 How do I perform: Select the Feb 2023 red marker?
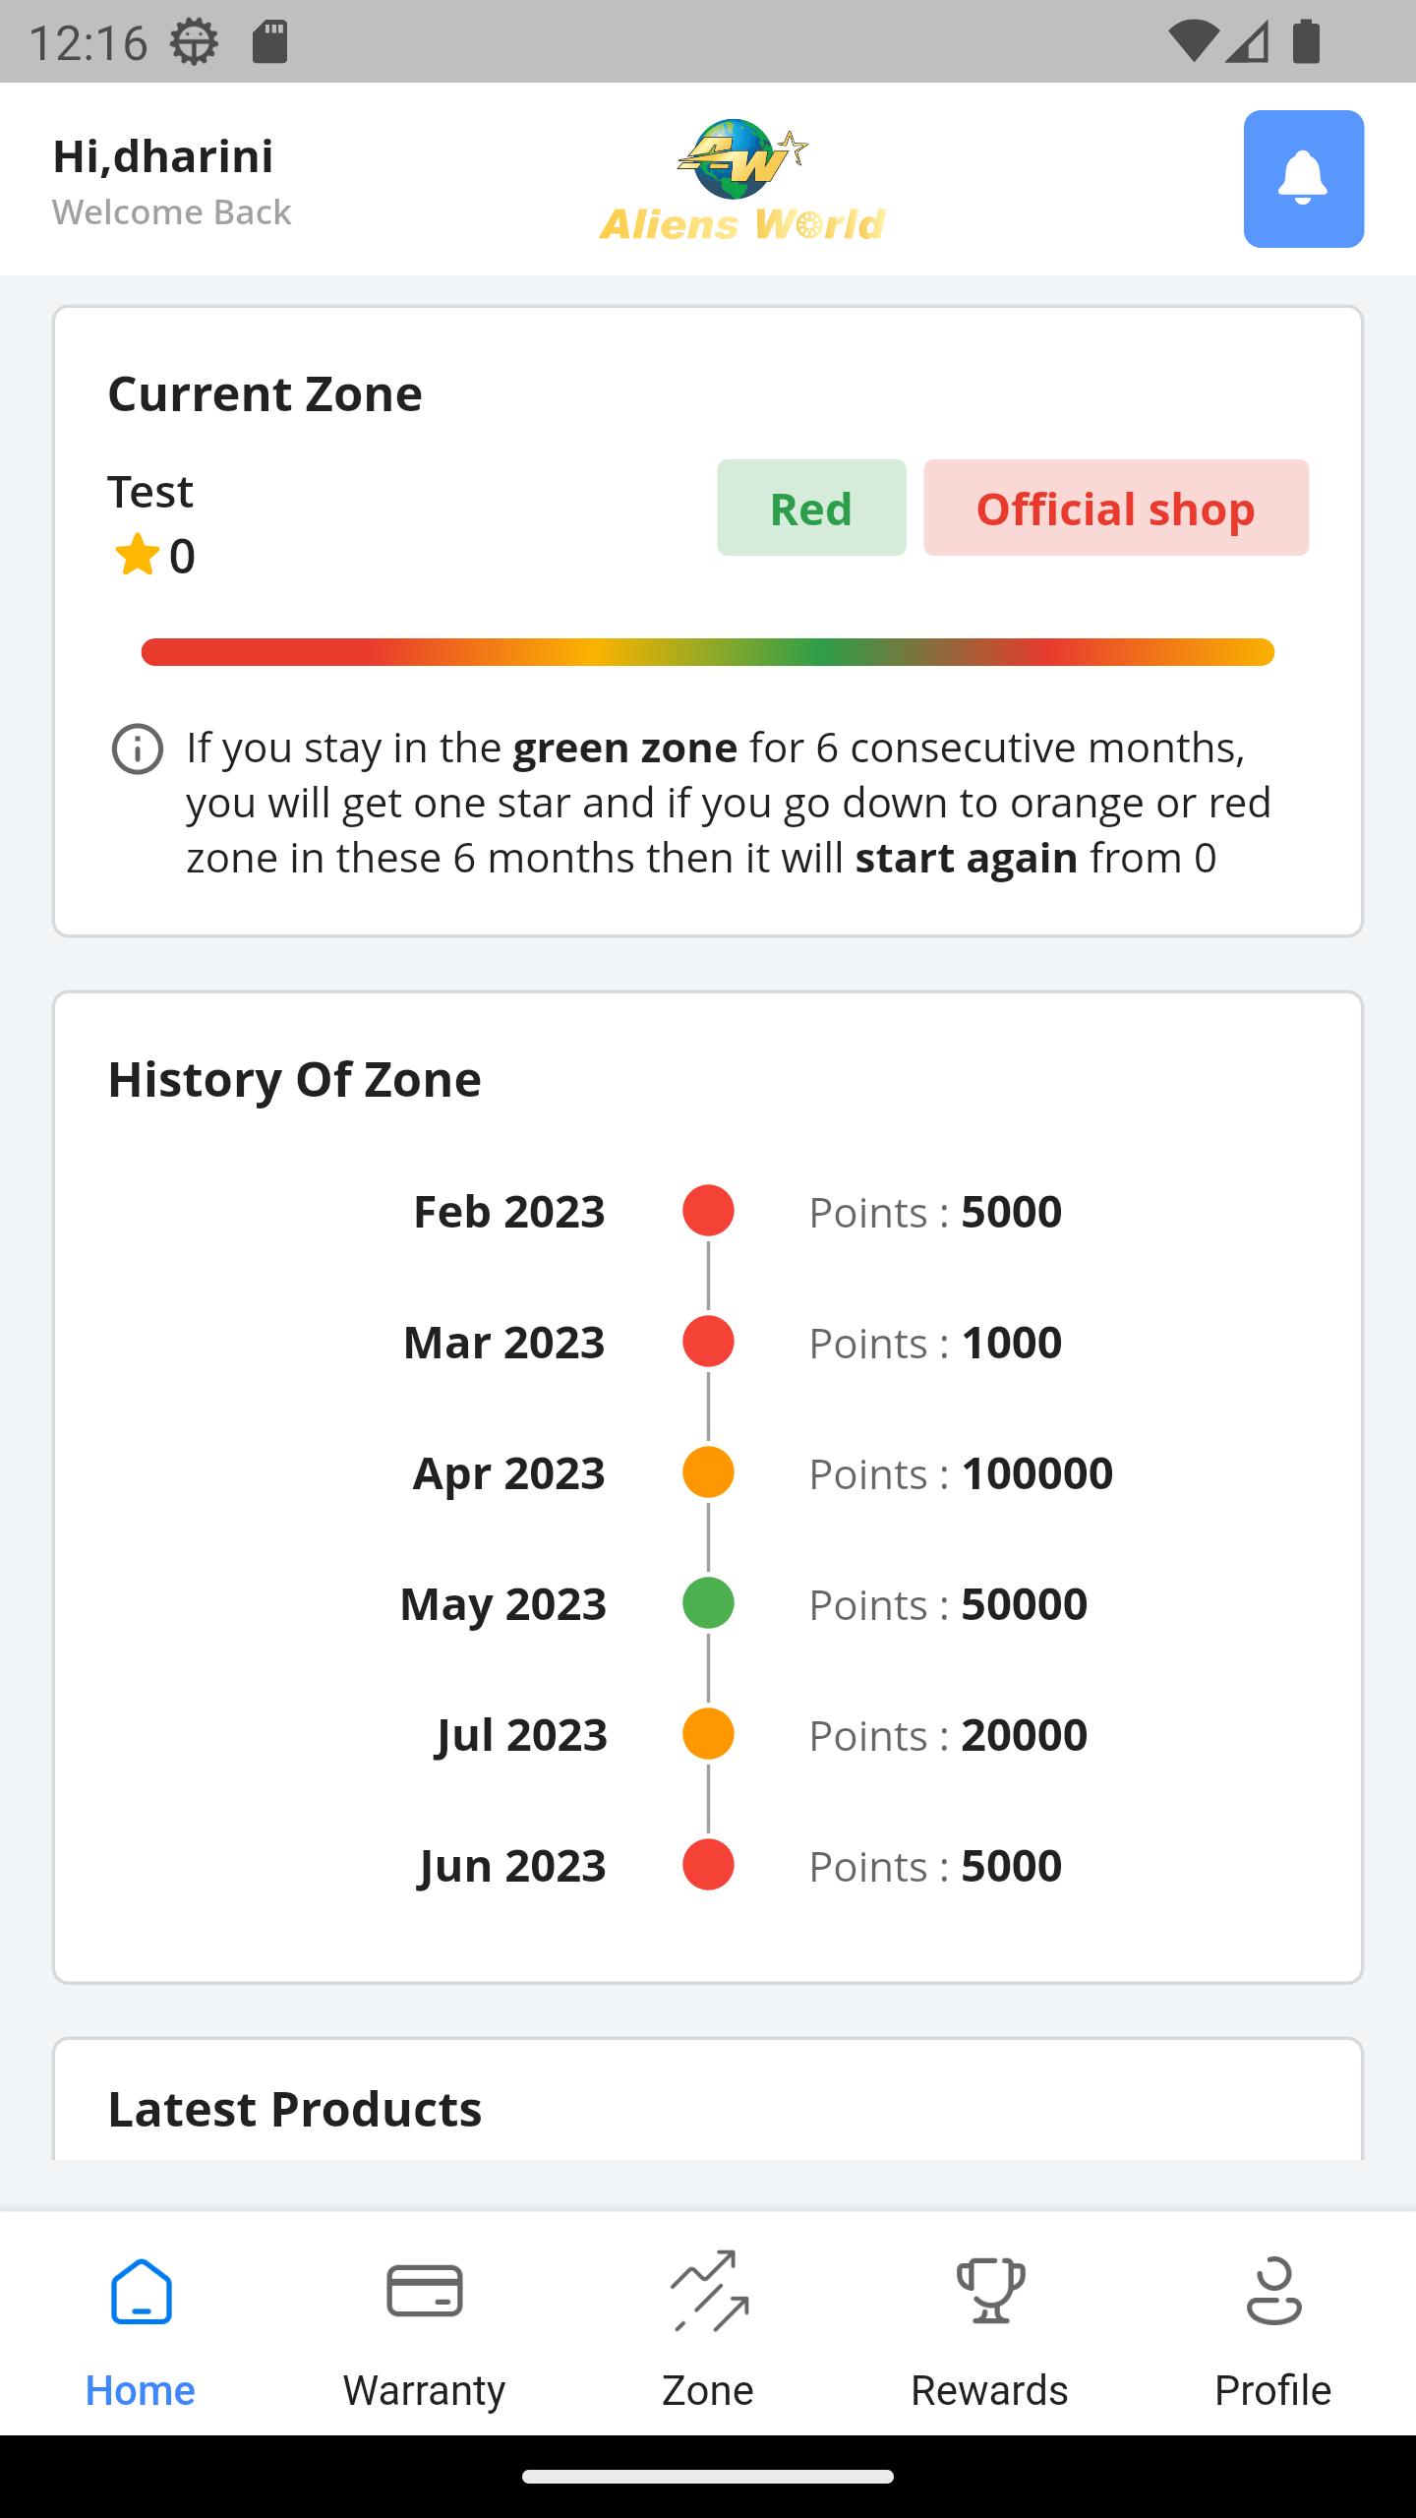click(708, 1211)
